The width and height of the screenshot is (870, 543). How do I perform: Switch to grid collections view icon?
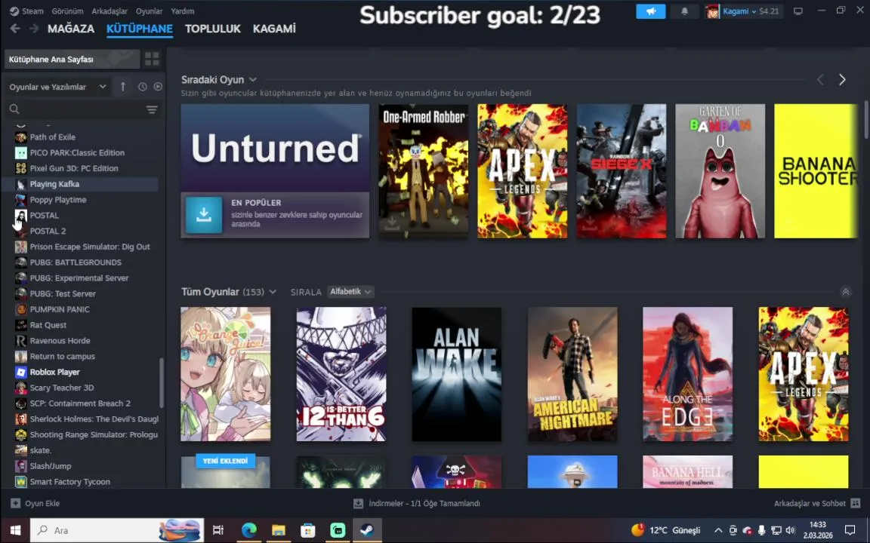click(152, 59)
